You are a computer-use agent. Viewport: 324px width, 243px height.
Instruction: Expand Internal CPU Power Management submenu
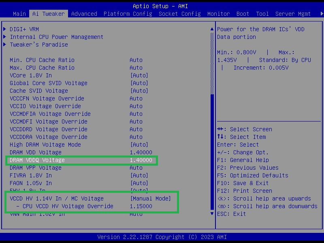click(x=56, y=37)
